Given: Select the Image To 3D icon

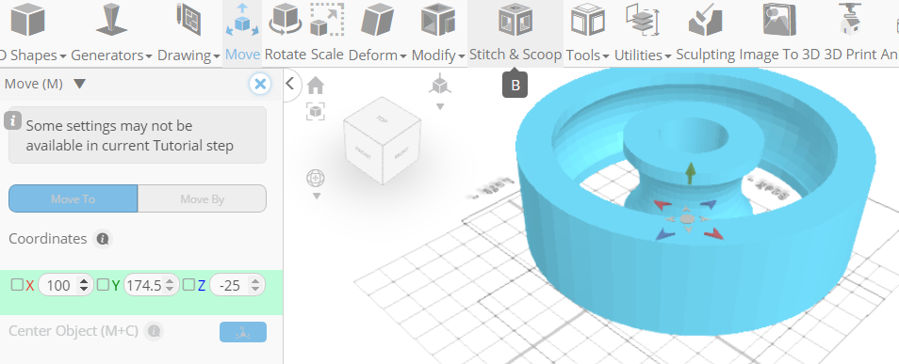Looking at the screenshot, I should coord(779,20).
